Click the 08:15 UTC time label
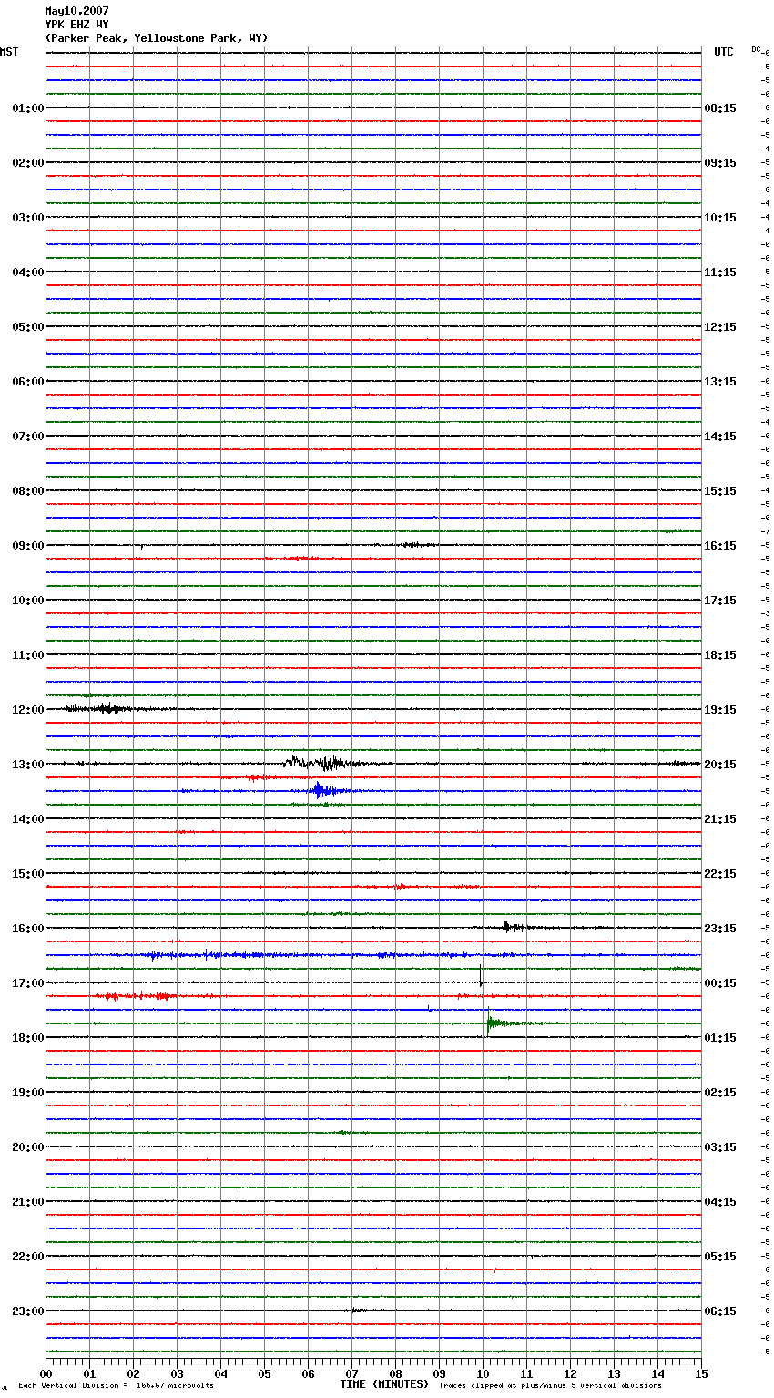774x1398 pixels. point(720,108)
